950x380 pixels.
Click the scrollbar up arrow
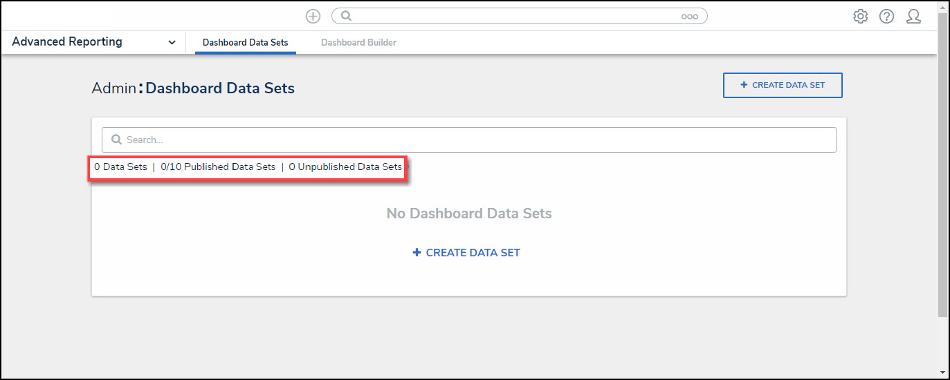pos(943,6)
